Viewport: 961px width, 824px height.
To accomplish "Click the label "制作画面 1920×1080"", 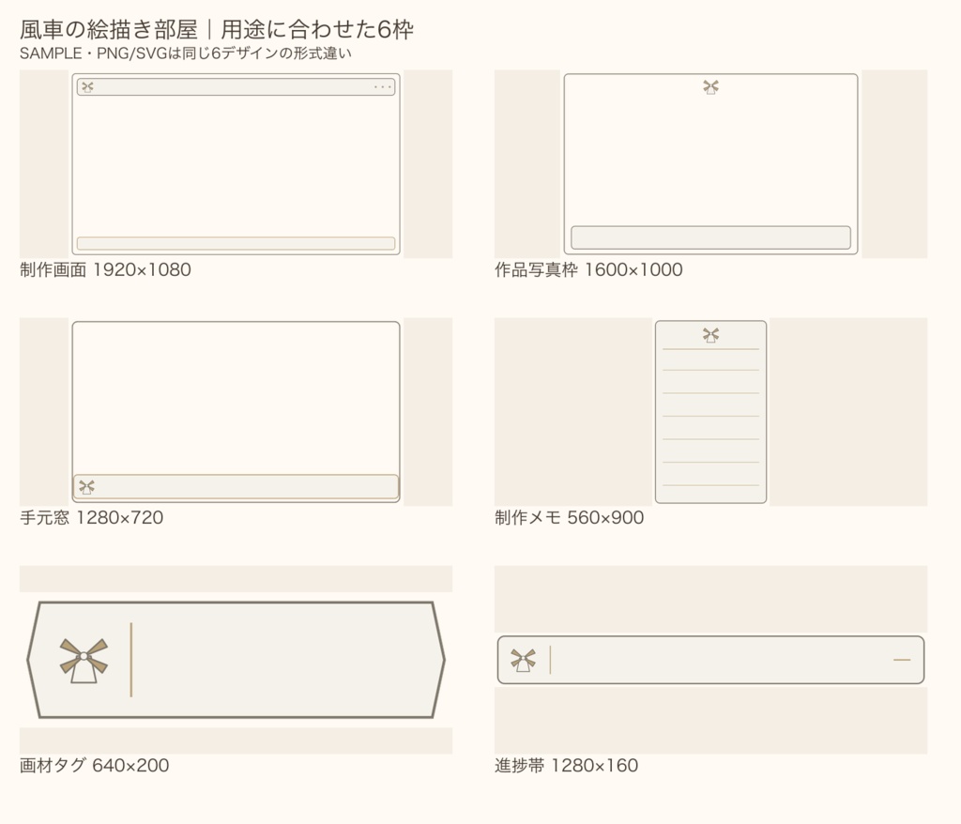I will pos(105,269).
